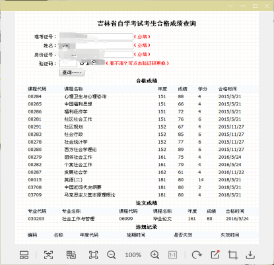Zoom out with the minus magnifier
Viewport: 274px width, 265px height.
click(x=112, y=255)
